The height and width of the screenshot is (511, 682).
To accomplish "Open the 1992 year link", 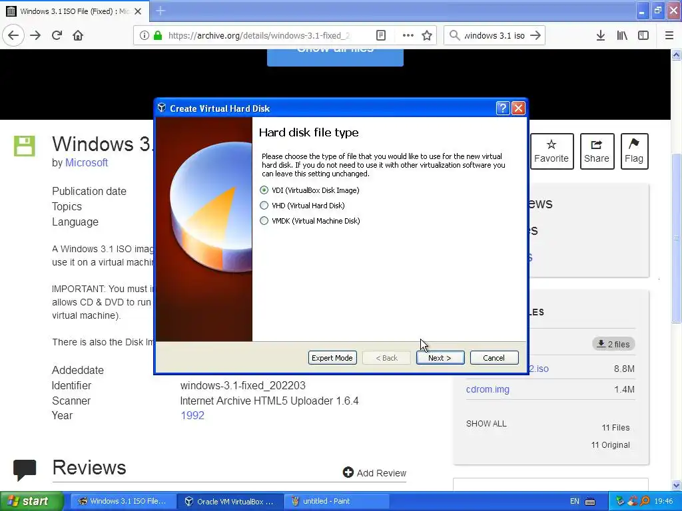I will click(192, 415).
